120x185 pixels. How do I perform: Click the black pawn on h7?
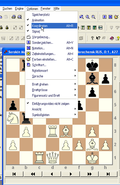106,78
